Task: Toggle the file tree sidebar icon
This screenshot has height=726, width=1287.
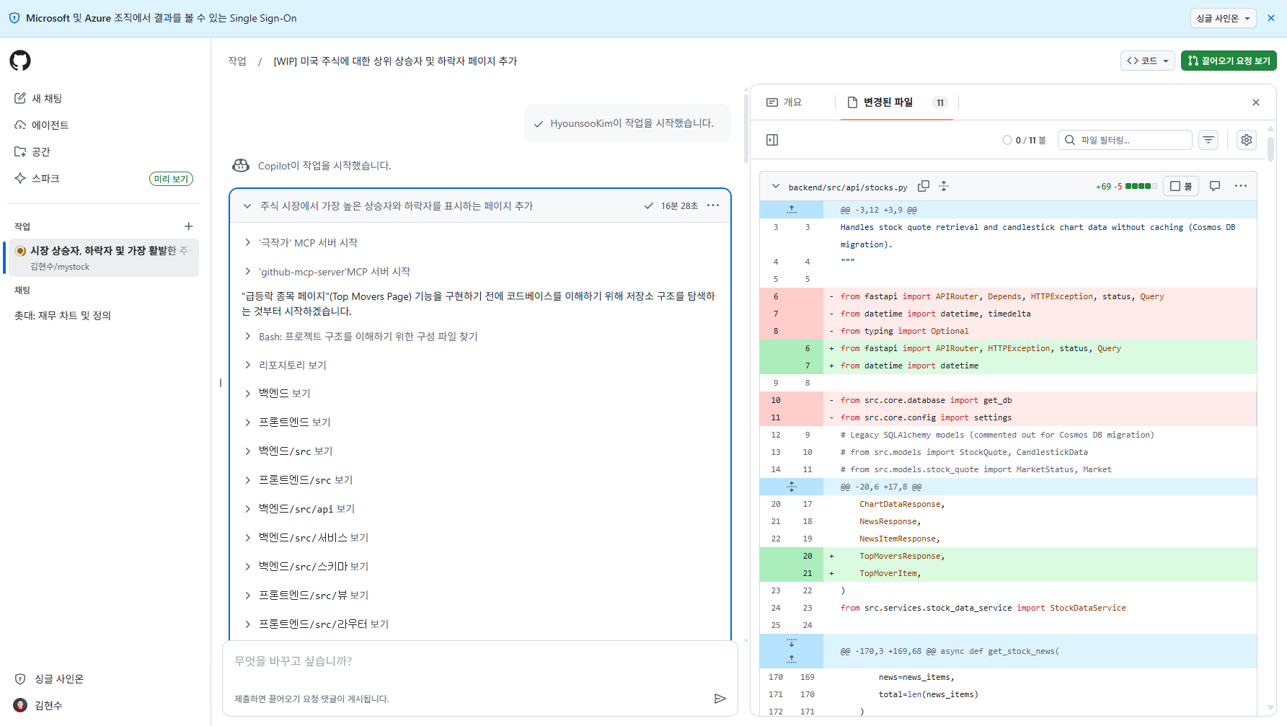Action: [x=772, y=140]
